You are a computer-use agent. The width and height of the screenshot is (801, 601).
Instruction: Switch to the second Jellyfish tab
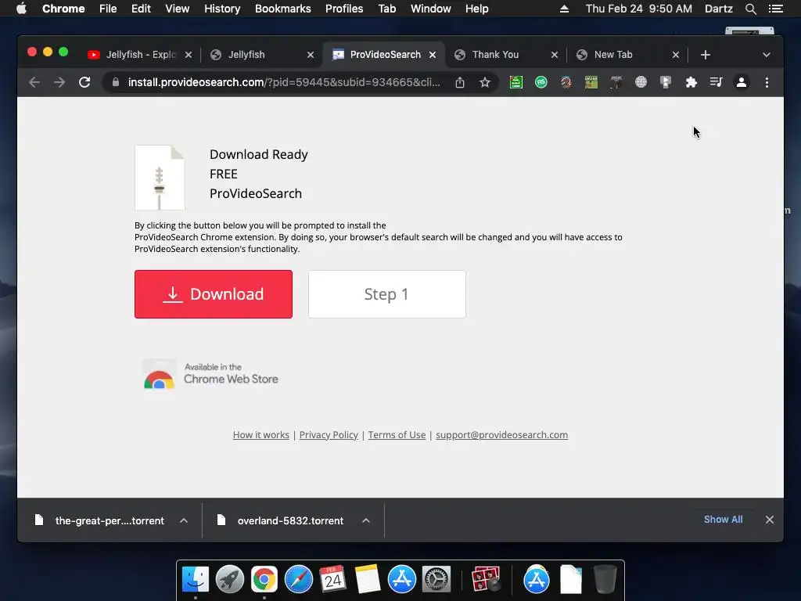tap(256, 55)
